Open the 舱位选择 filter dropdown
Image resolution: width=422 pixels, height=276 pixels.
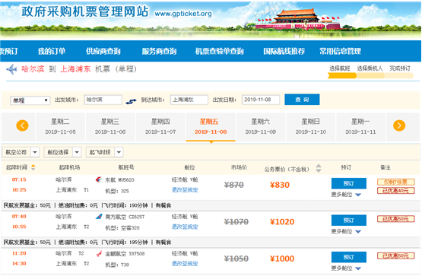click(x=62, y=152)
